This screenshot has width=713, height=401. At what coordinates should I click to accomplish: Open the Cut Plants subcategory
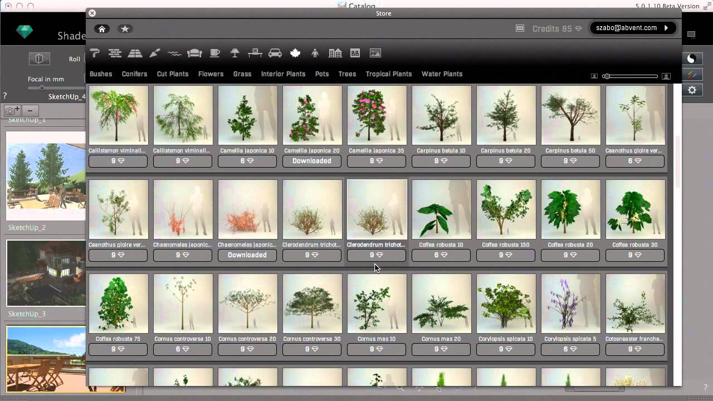click(173, 74)
